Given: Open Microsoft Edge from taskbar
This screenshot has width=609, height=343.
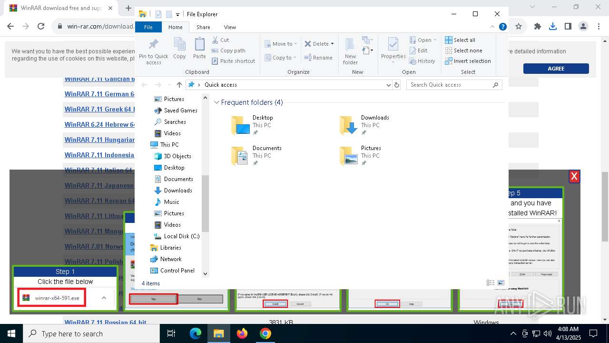Looking at the screenshot, I should 196,333.
